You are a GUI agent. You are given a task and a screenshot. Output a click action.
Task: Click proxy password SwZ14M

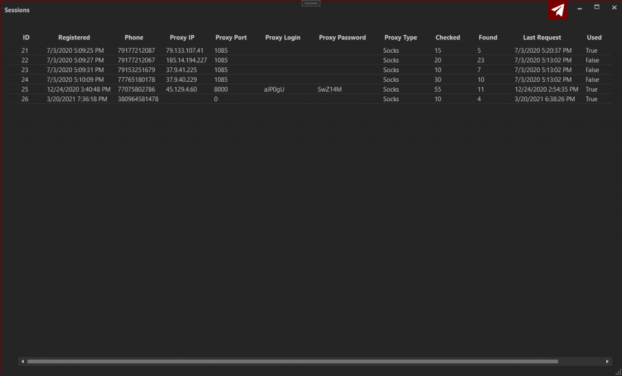(x=330, y=89)
